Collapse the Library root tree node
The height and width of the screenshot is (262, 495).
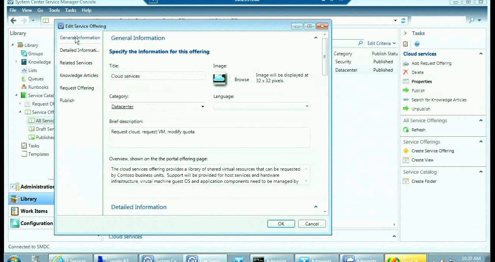pyautogui.click(x=12, y=45)
